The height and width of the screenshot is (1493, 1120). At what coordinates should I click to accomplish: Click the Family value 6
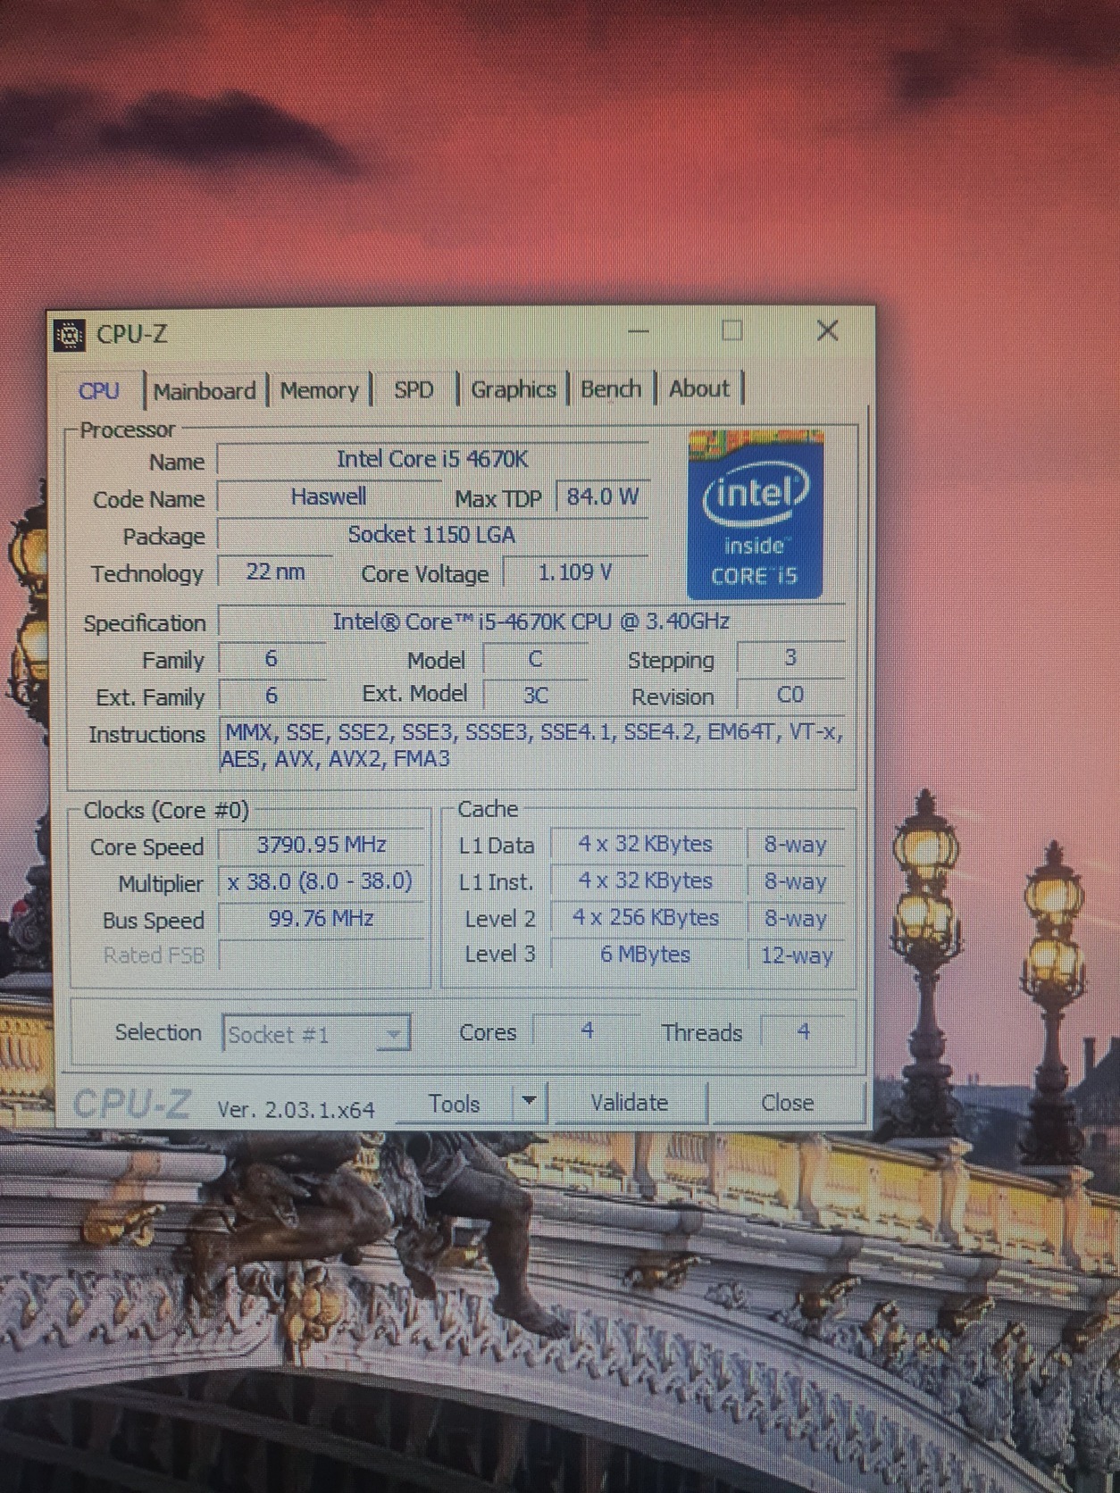272,659
